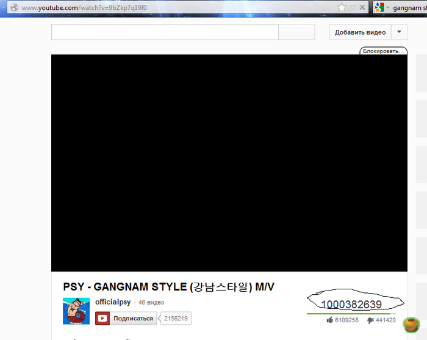Click the address bar URL
The width and height of the screenshot is (427, 340).
pos(84,7)
